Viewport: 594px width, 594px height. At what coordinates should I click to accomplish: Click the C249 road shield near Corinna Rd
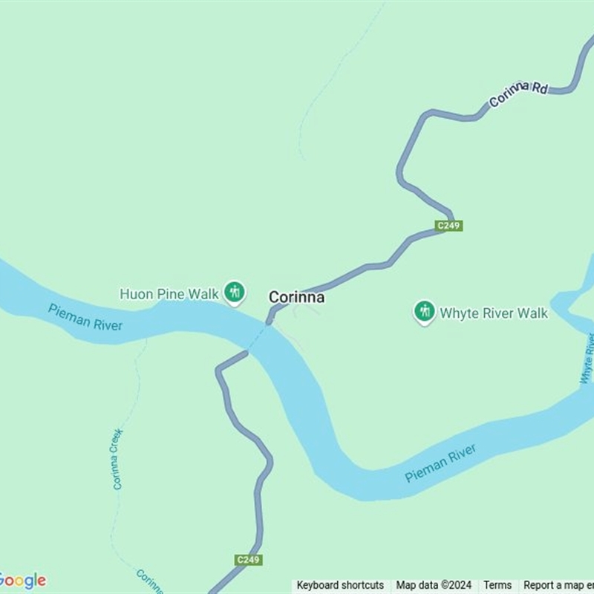(448, 226)
